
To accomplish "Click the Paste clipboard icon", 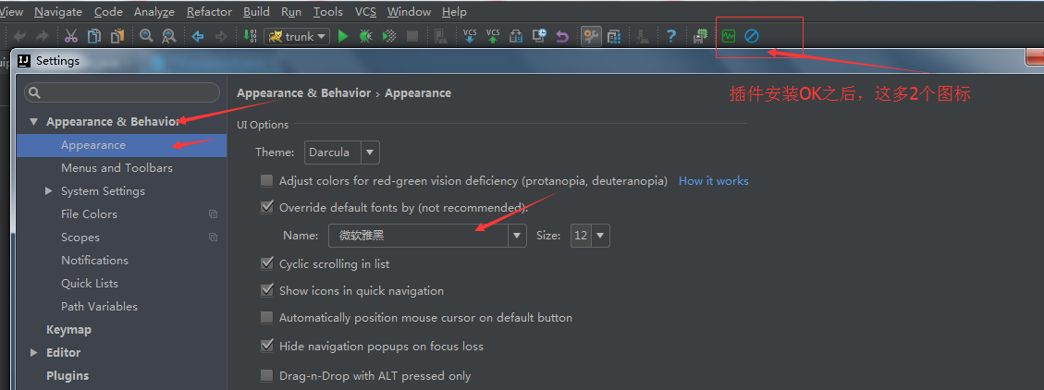I will [x=117, y=36].
